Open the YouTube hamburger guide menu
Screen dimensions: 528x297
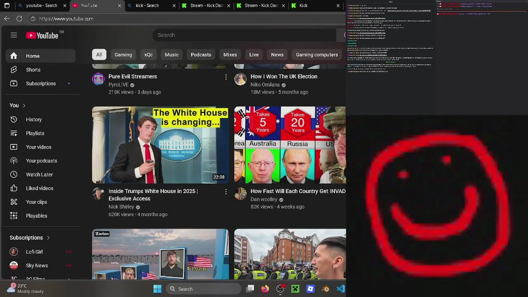(14, 35)
